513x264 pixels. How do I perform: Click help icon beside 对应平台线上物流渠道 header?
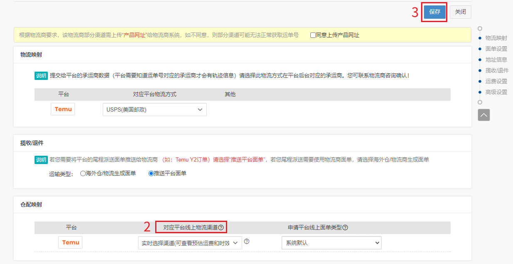[x=221, y=228]
